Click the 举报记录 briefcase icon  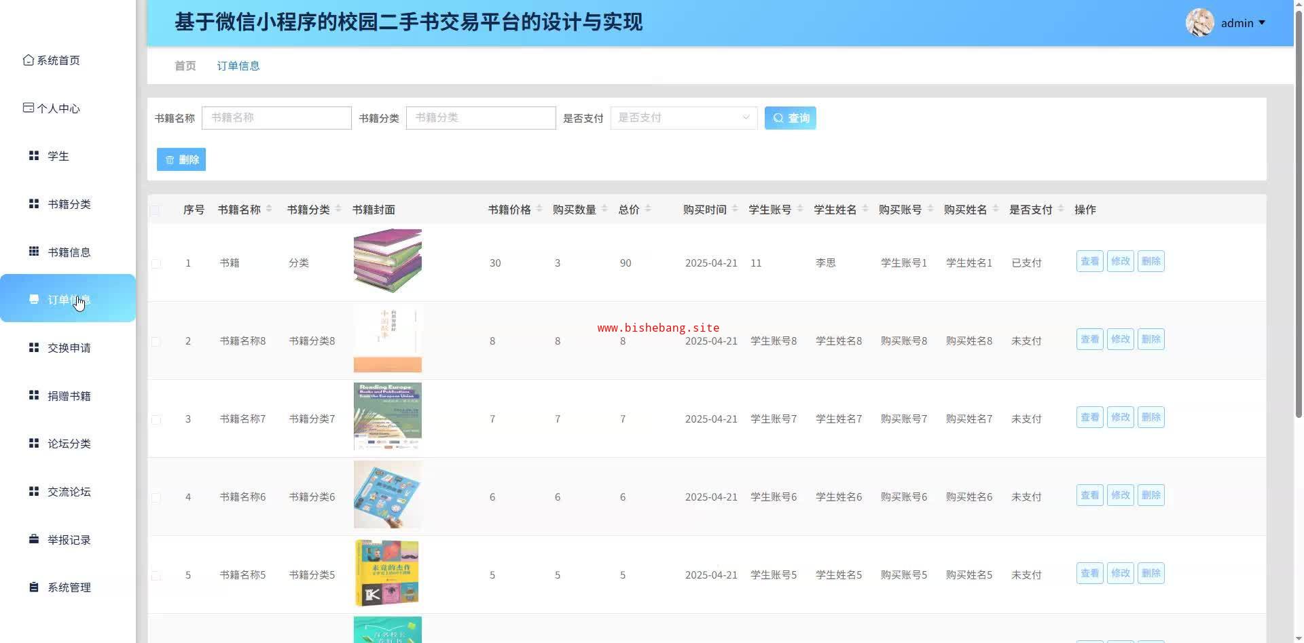click(34, 539)
